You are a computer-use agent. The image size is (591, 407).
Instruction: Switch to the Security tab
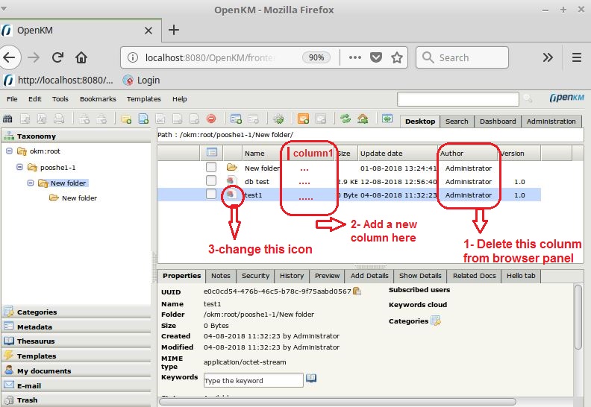(x=255, y=276)
